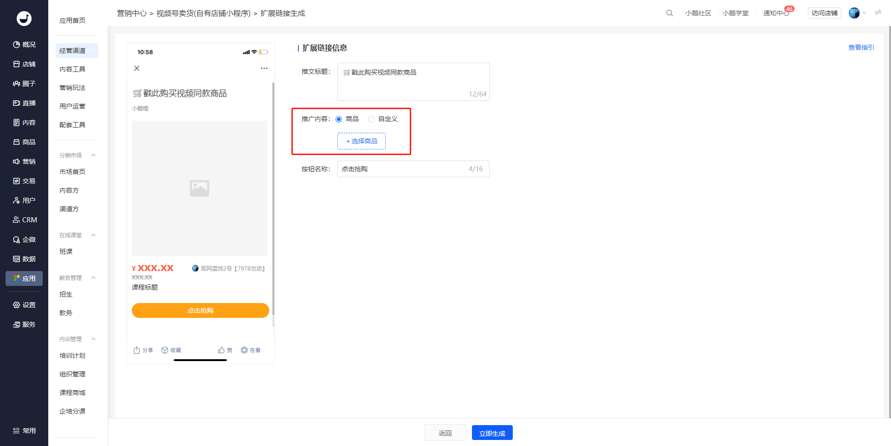Viewport: 891px width, 446px height.
Task: Click the switch arrows icon at top right
Action: click(x=878, y=13)
